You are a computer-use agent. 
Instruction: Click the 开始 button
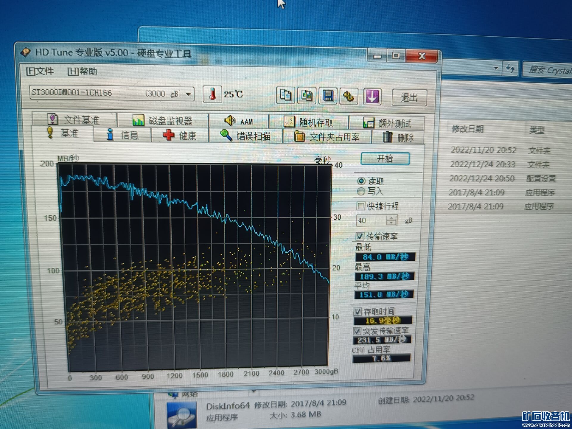(385, 158)
